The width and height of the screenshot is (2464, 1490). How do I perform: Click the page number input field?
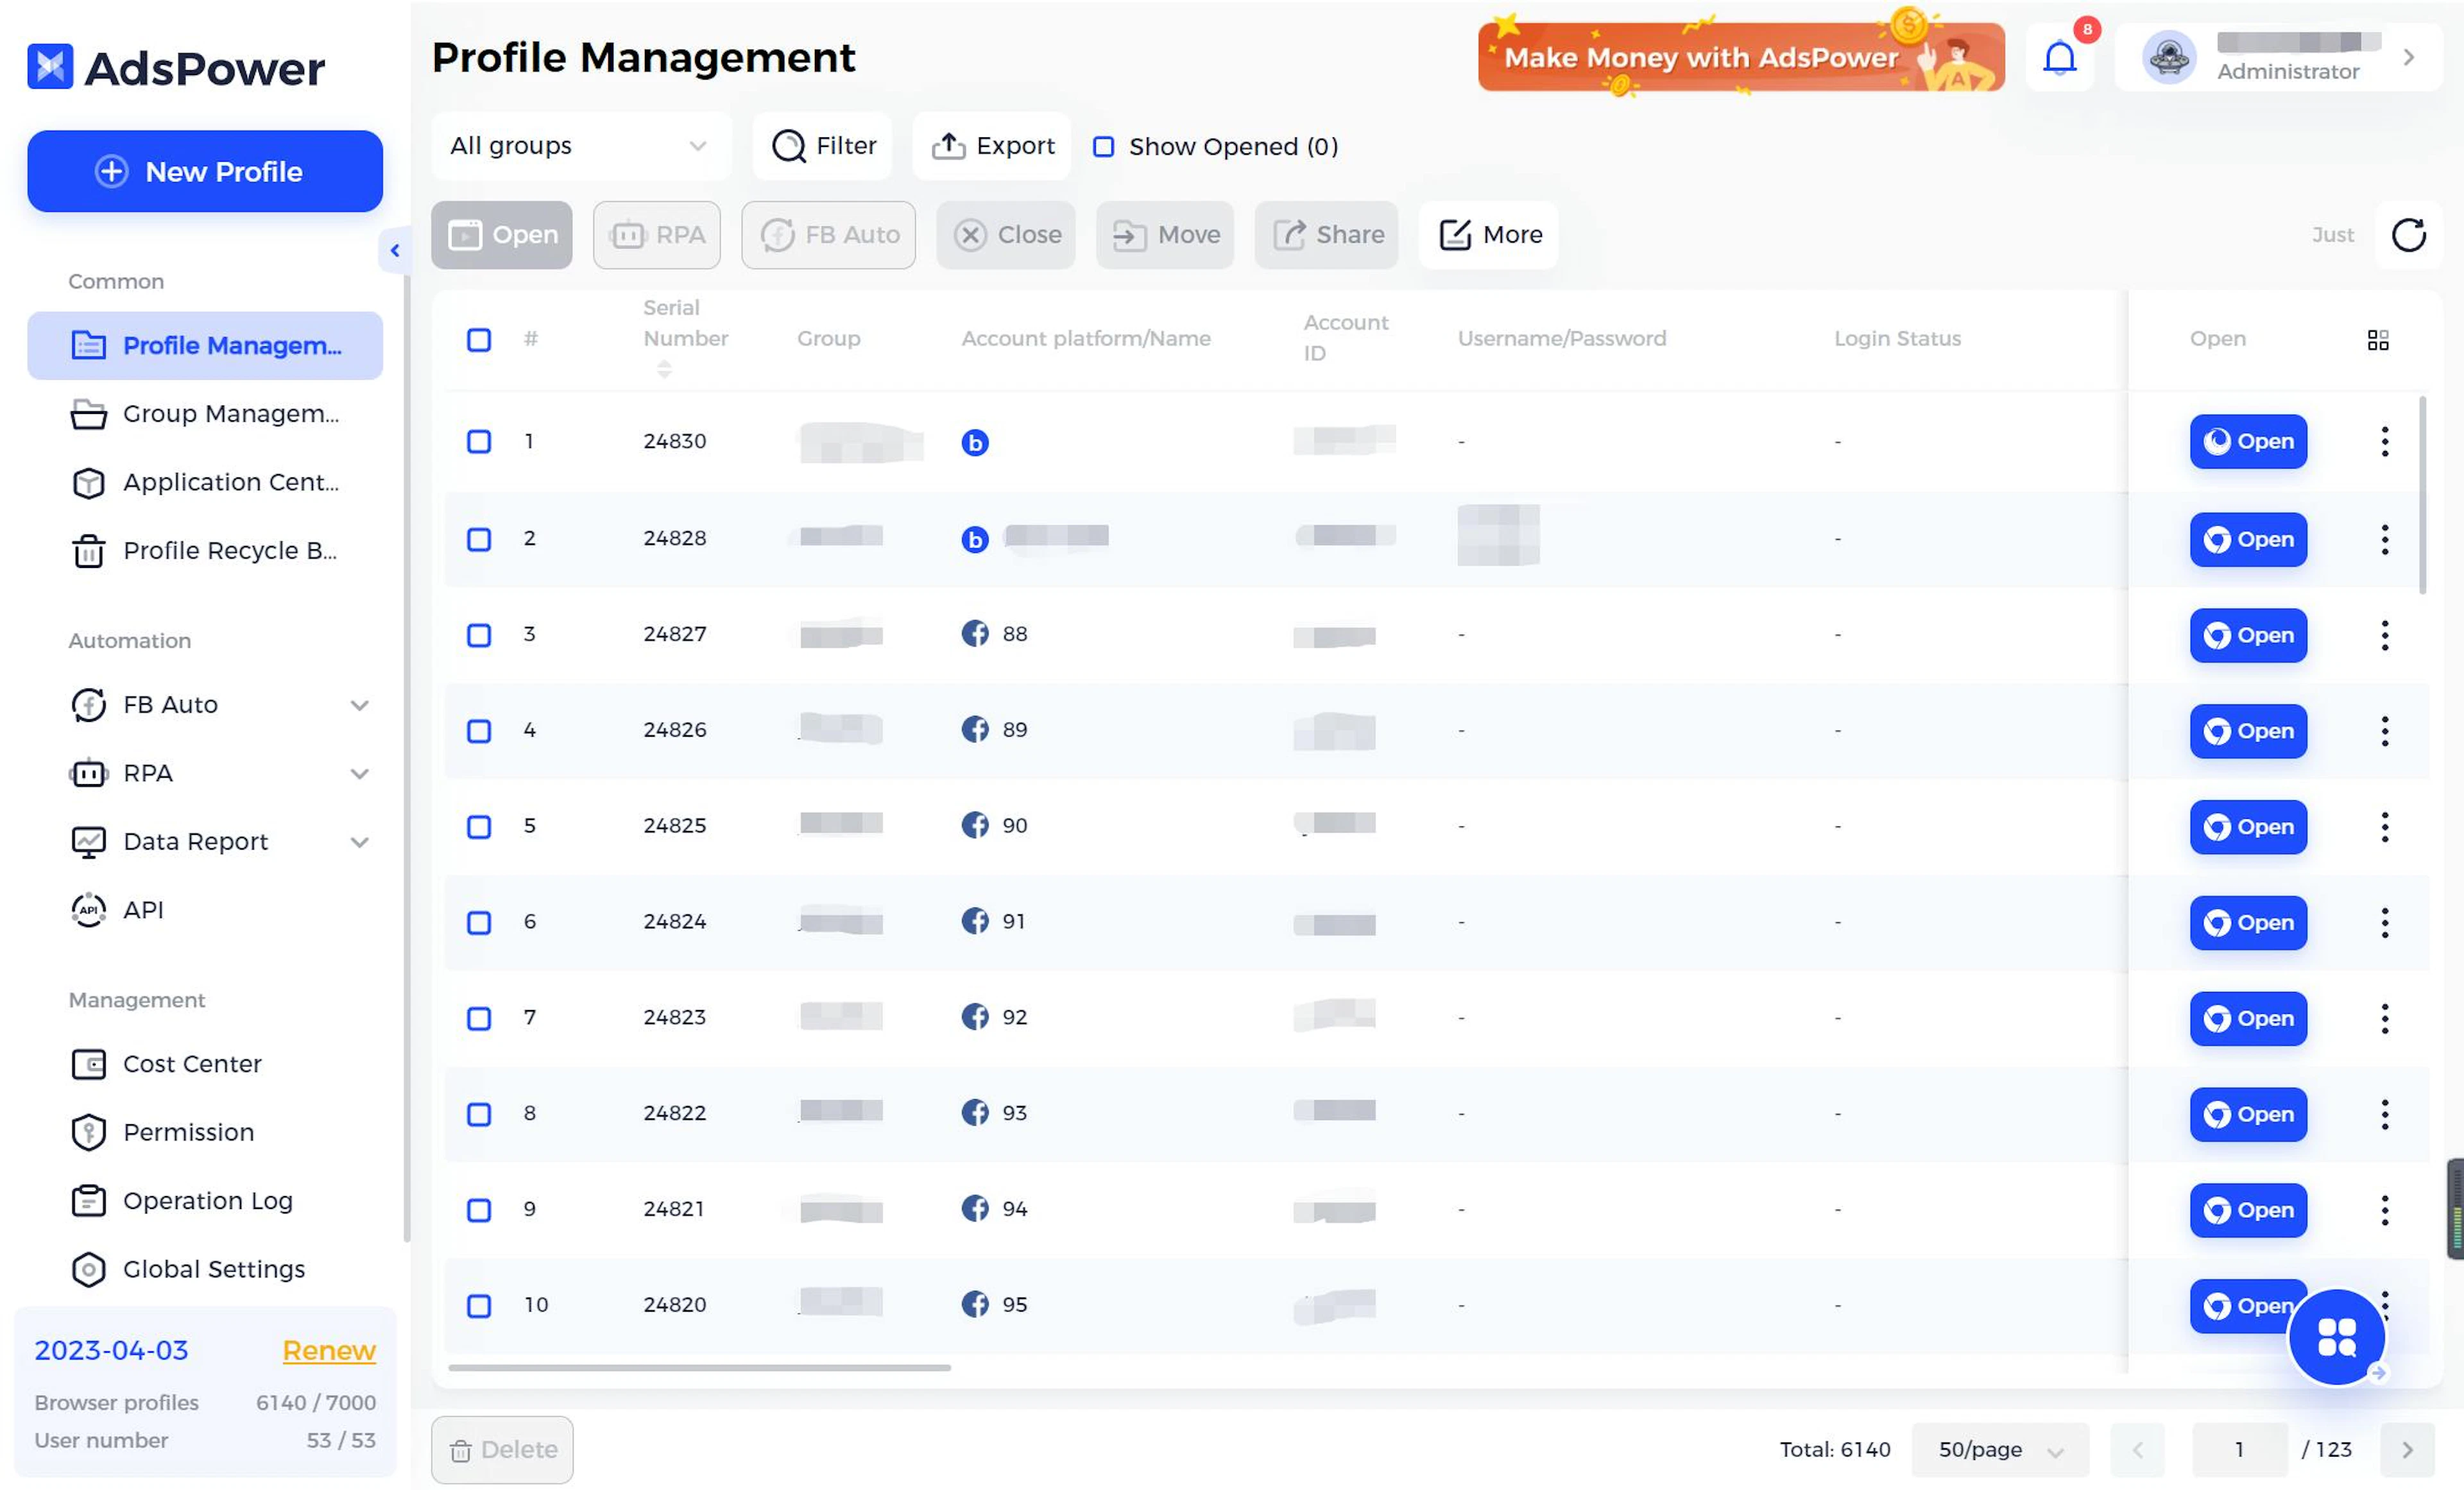(x=2239, y=1449)
